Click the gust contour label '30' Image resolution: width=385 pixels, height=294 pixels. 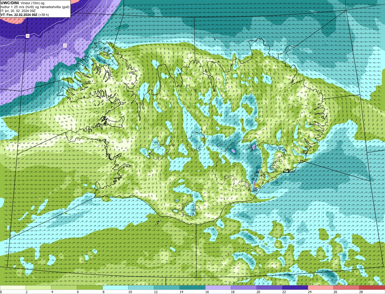[x=28, y=36]
